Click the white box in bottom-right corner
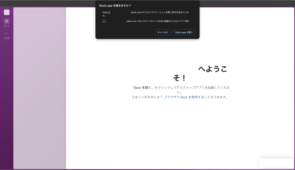Screen dimensions: 295x170 click(276, 163)
